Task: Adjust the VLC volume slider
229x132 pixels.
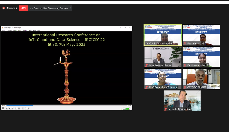Action: click(x=126, y=108)
